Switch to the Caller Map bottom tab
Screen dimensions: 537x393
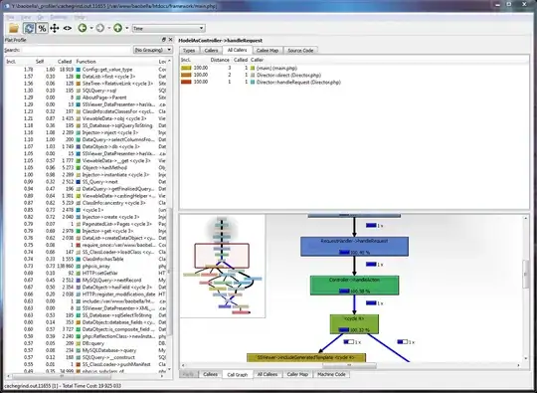tap(297, 374)
